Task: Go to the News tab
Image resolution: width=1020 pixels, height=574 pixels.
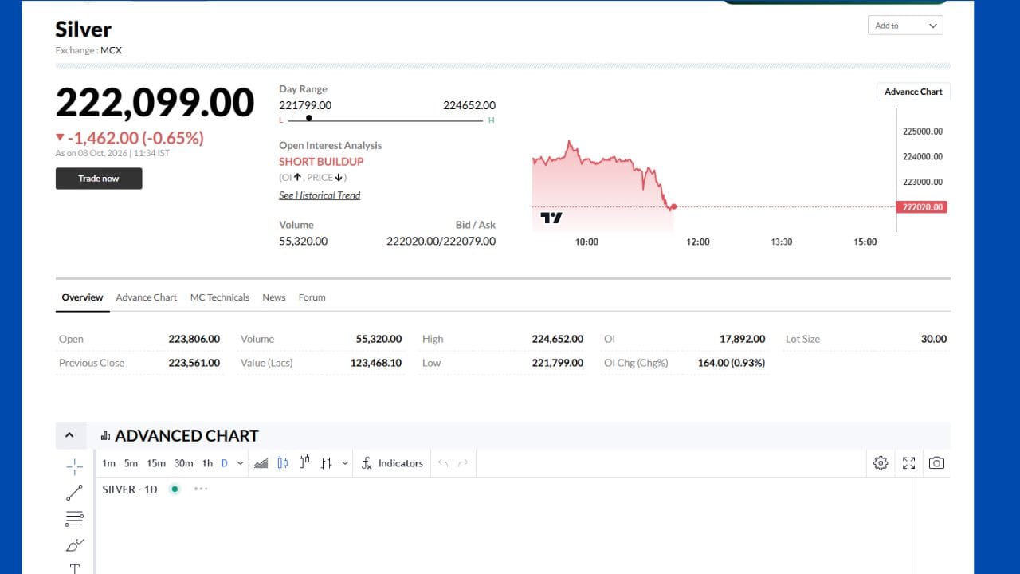Action: 274,297
